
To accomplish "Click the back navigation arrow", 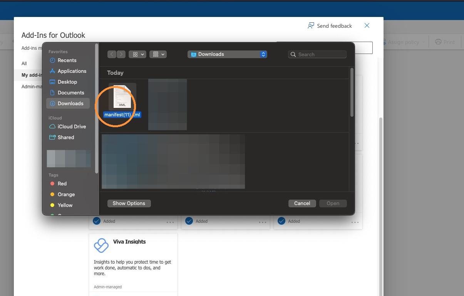I will click(112, 54).
